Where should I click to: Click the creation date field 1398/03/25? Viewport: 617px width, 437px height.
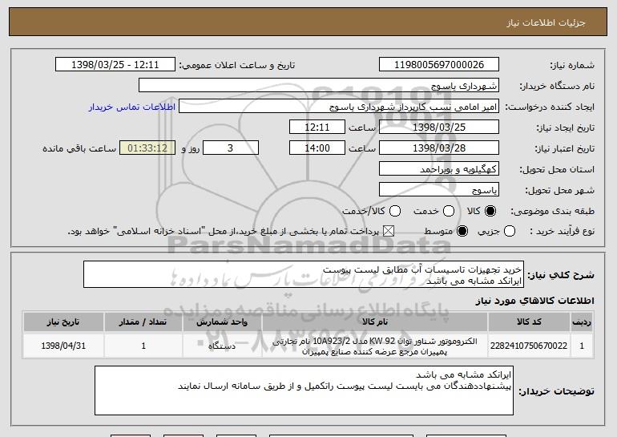[x=439, y=127]
